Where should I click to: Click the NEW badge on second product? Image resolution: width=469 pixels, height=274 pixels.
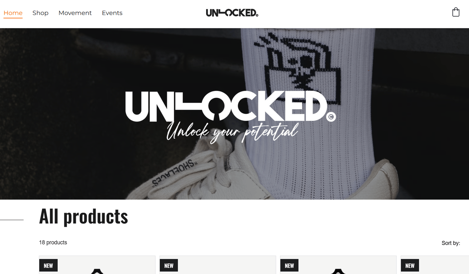[169, 265]
